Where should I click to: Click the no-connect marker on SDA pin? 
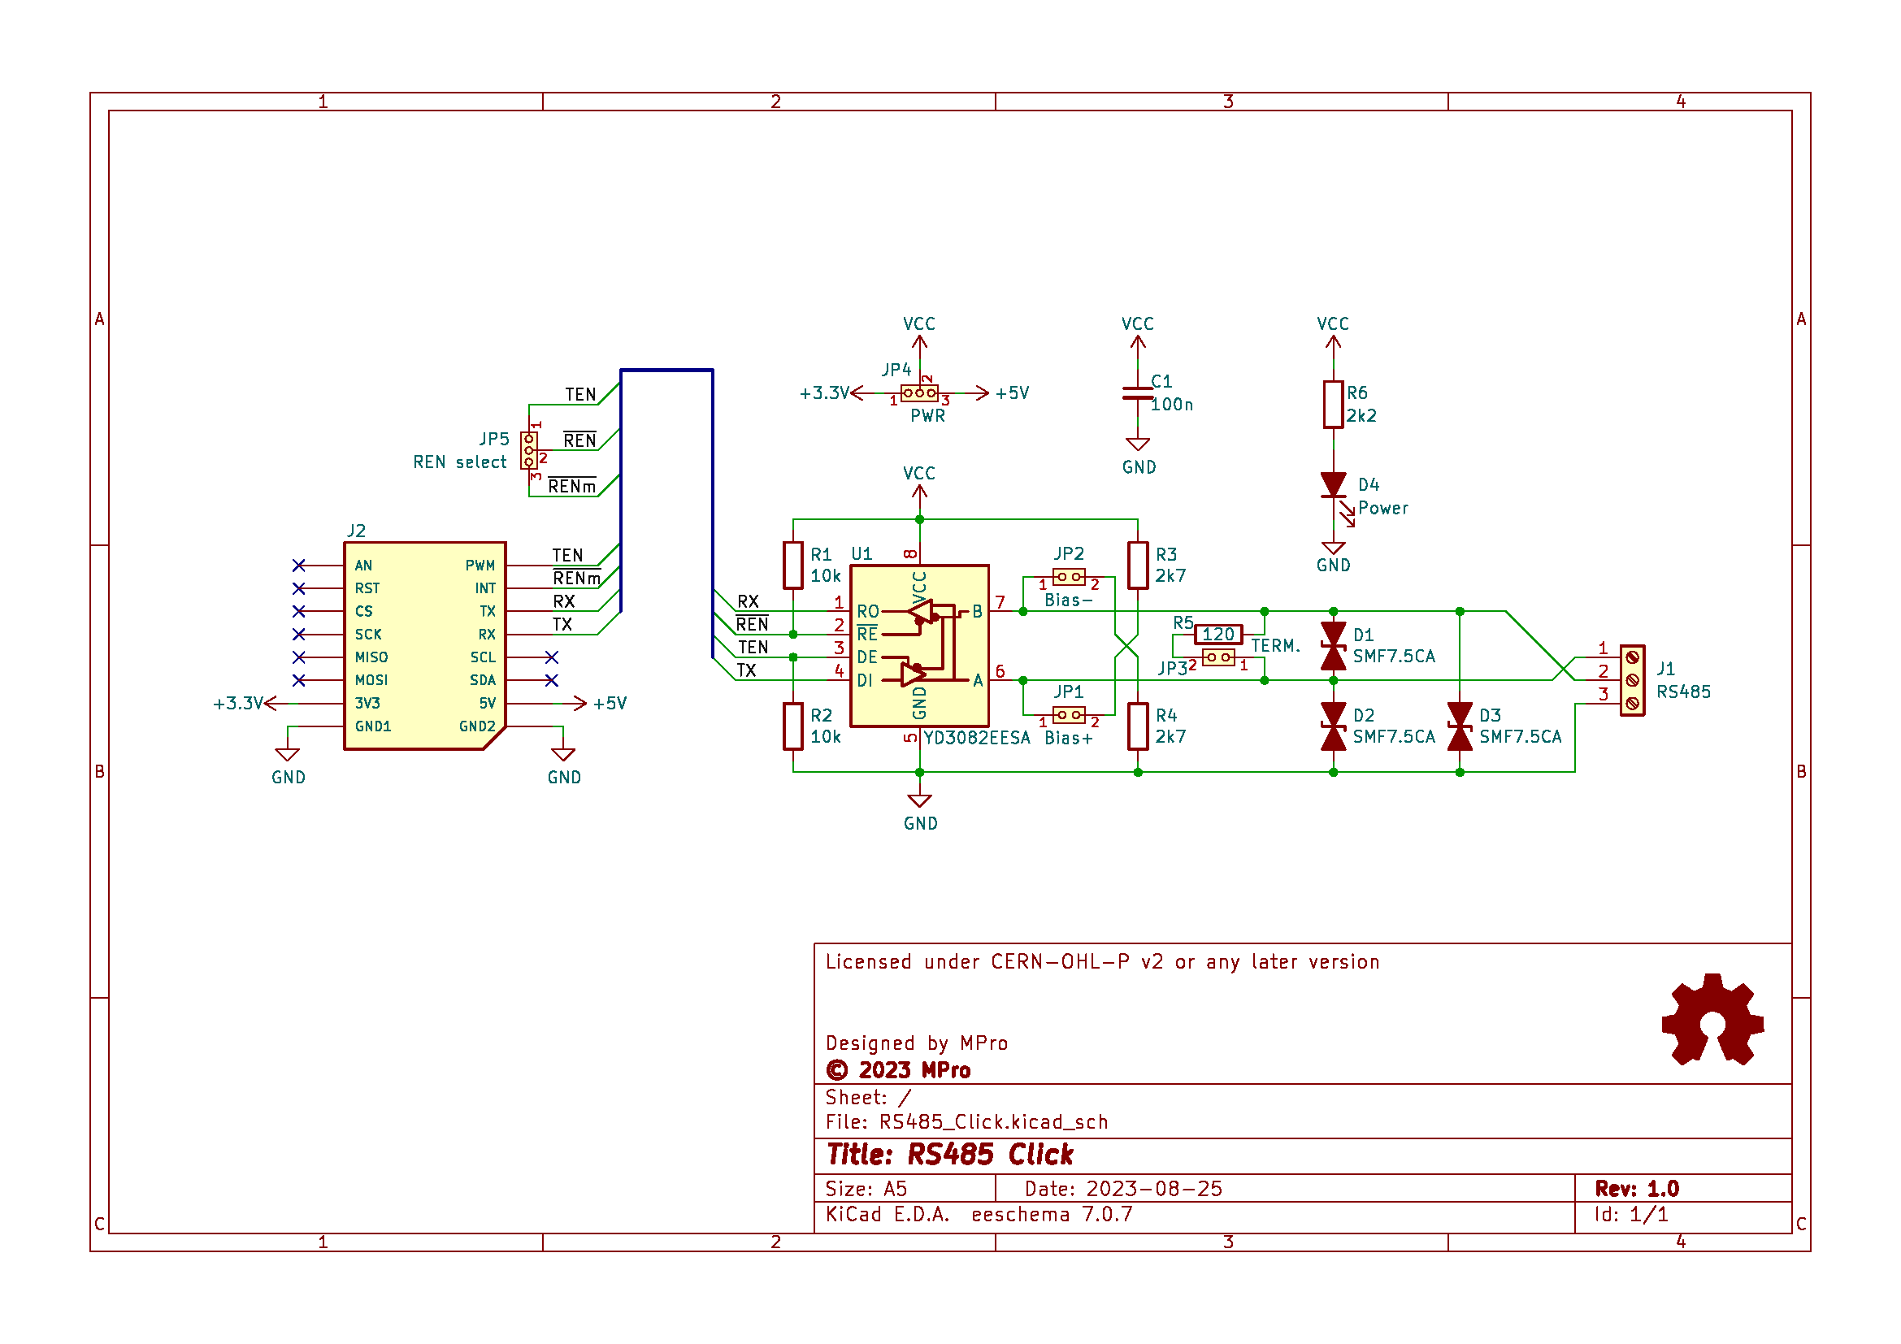coord(552,680)
